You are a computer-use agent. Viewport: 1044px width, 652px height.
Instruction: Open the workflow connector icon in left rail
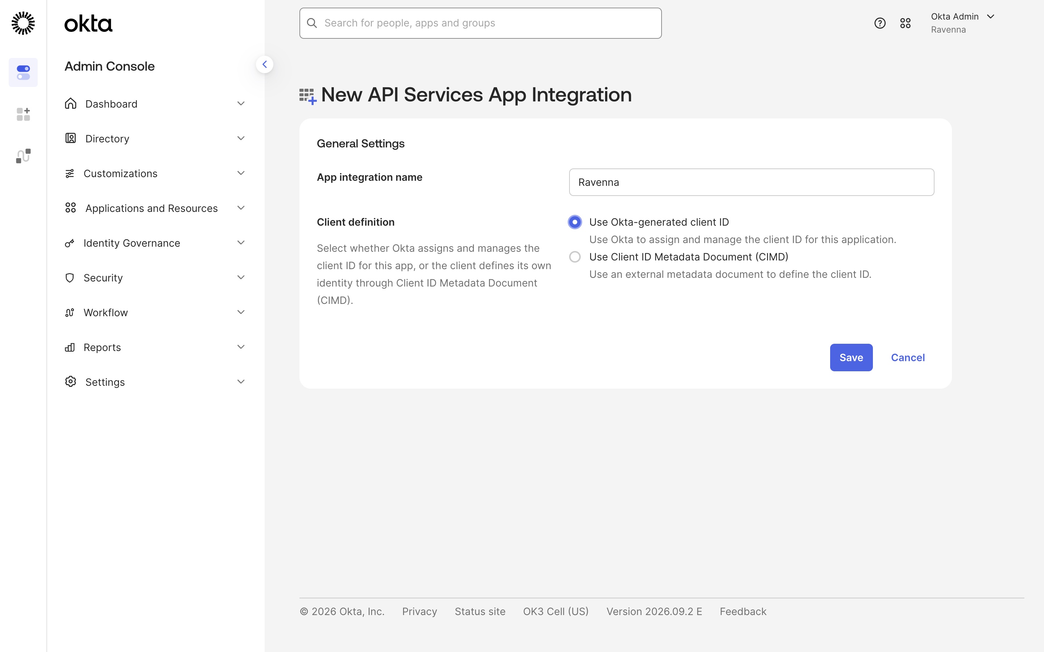23,156
